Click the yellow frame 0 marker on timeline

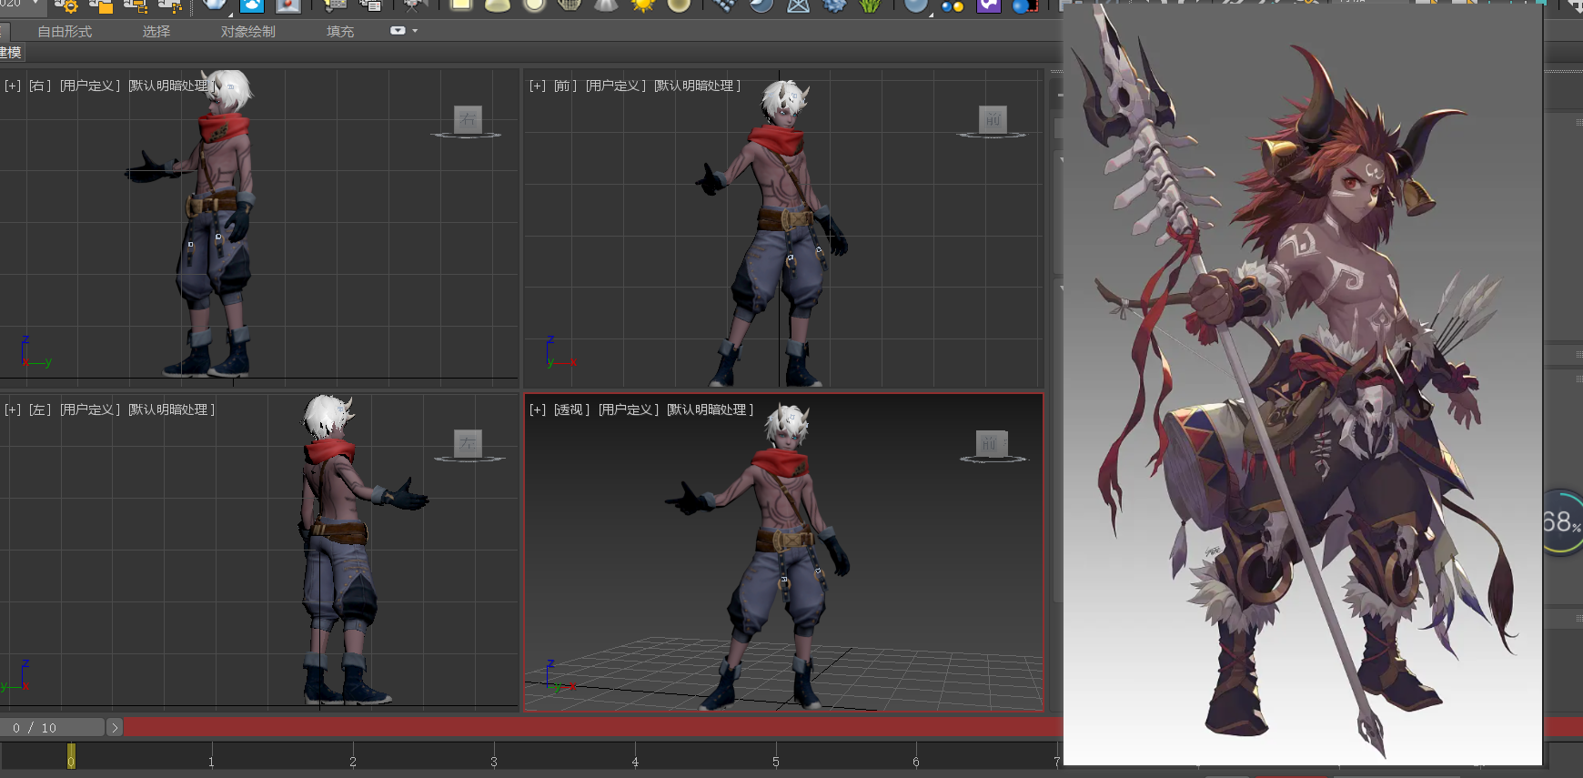point(71,756)
